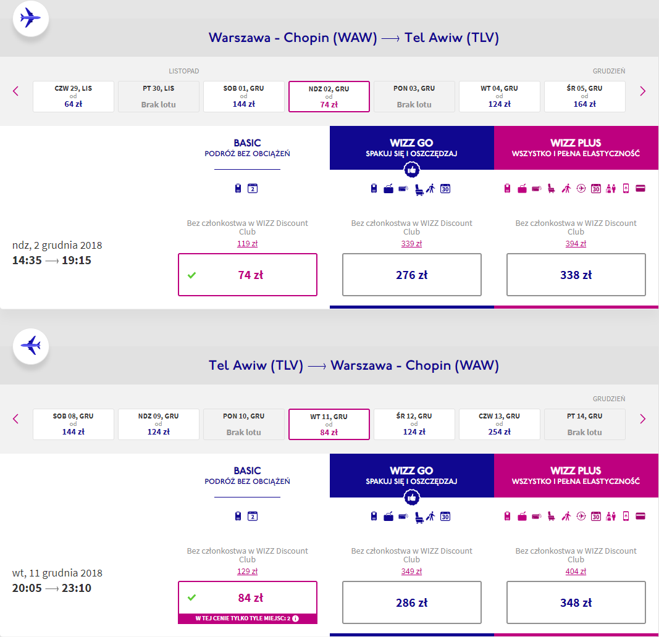Click the info icon beside 'W tej cenie tylko tyle miejsc: 2'
This screenshot has height=637, width=659.
pyautogui.click(x=296, y=618)
